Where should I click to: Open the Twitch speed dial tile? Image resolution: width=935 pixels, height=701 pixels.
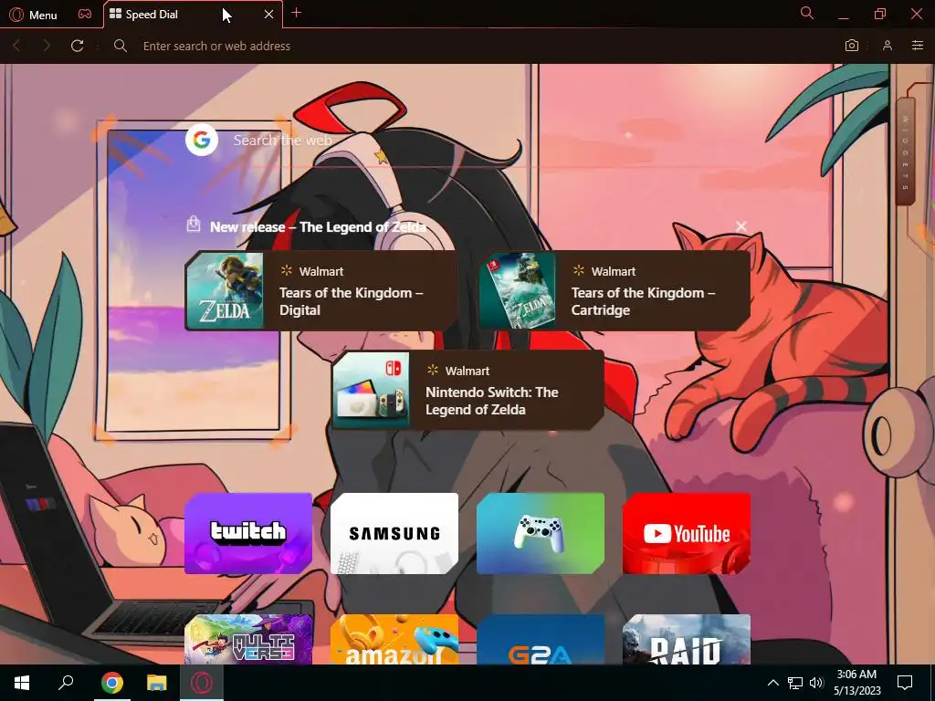tap(248, 533)
